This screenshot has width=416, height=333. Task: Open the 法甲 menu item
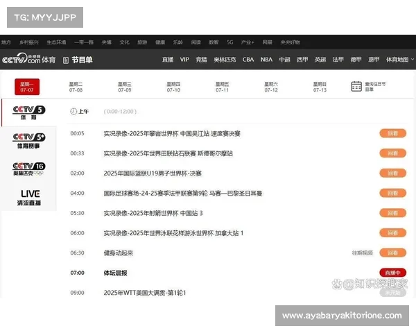338,60
